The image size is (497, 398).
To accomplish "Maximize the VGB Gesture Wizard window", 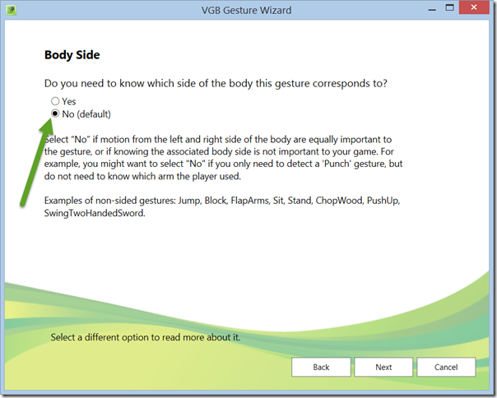I will [450, 7].
